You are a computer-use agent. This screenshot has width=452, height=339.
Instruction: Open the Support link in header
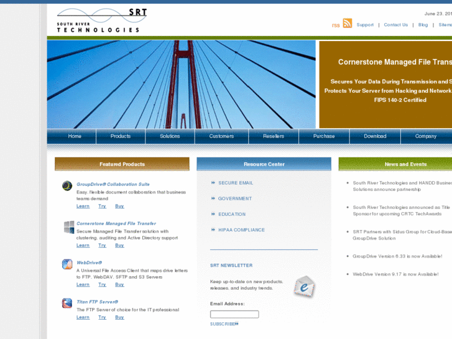(x=365, y=25)
